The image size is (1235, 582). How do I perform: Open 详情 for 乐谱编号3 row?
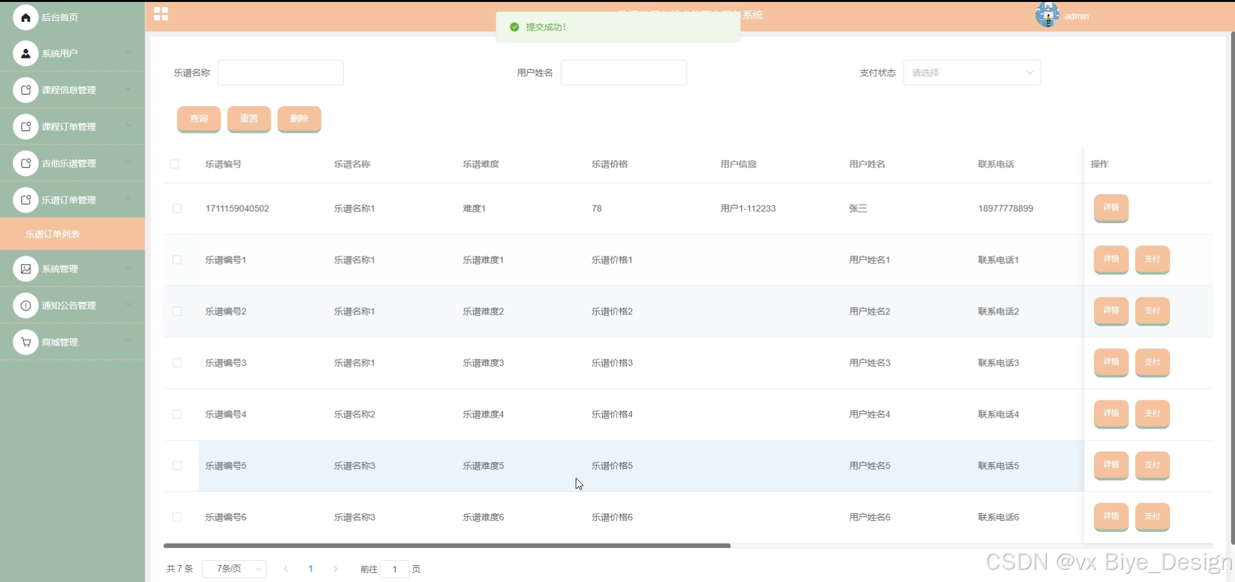tap(1111, 362)
